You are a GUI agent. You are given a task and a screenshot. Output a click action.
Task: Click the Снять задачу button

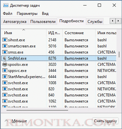click(105, 121)
